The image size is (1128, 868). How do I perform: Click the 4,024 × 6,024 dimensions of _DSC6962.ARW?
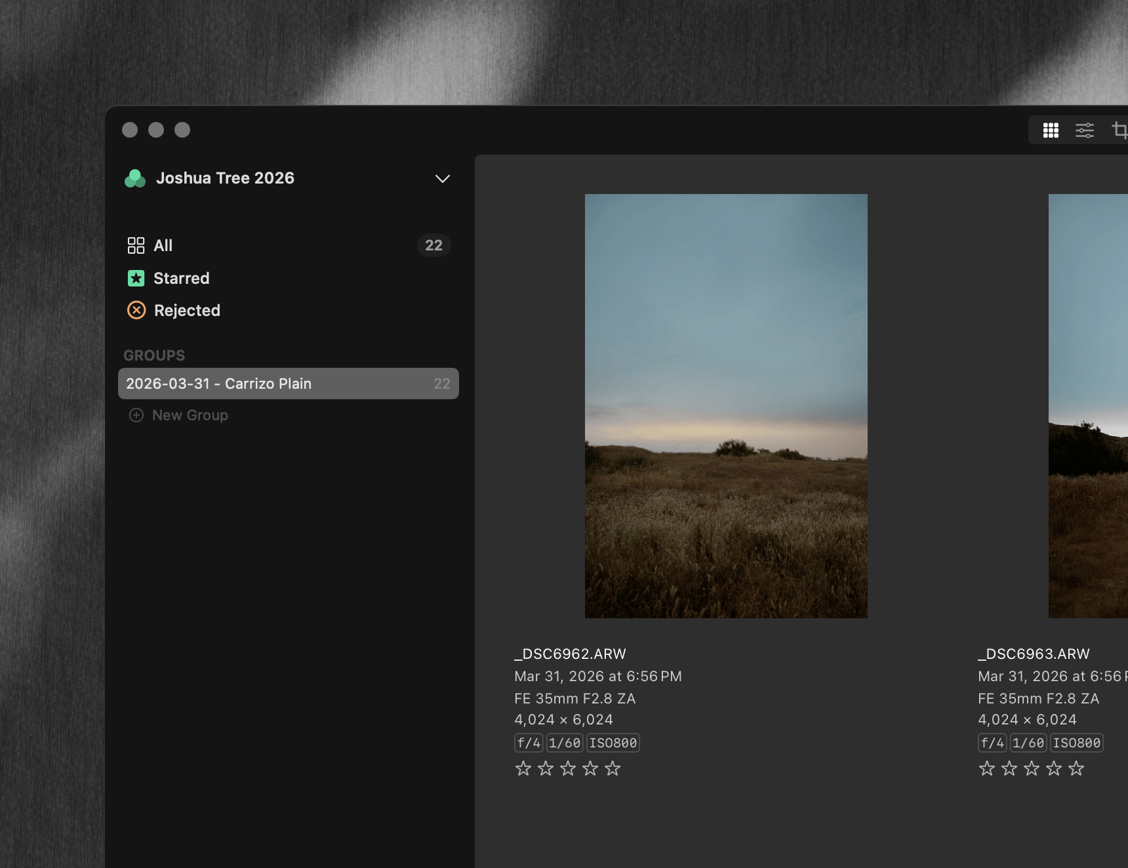[563, 719]
